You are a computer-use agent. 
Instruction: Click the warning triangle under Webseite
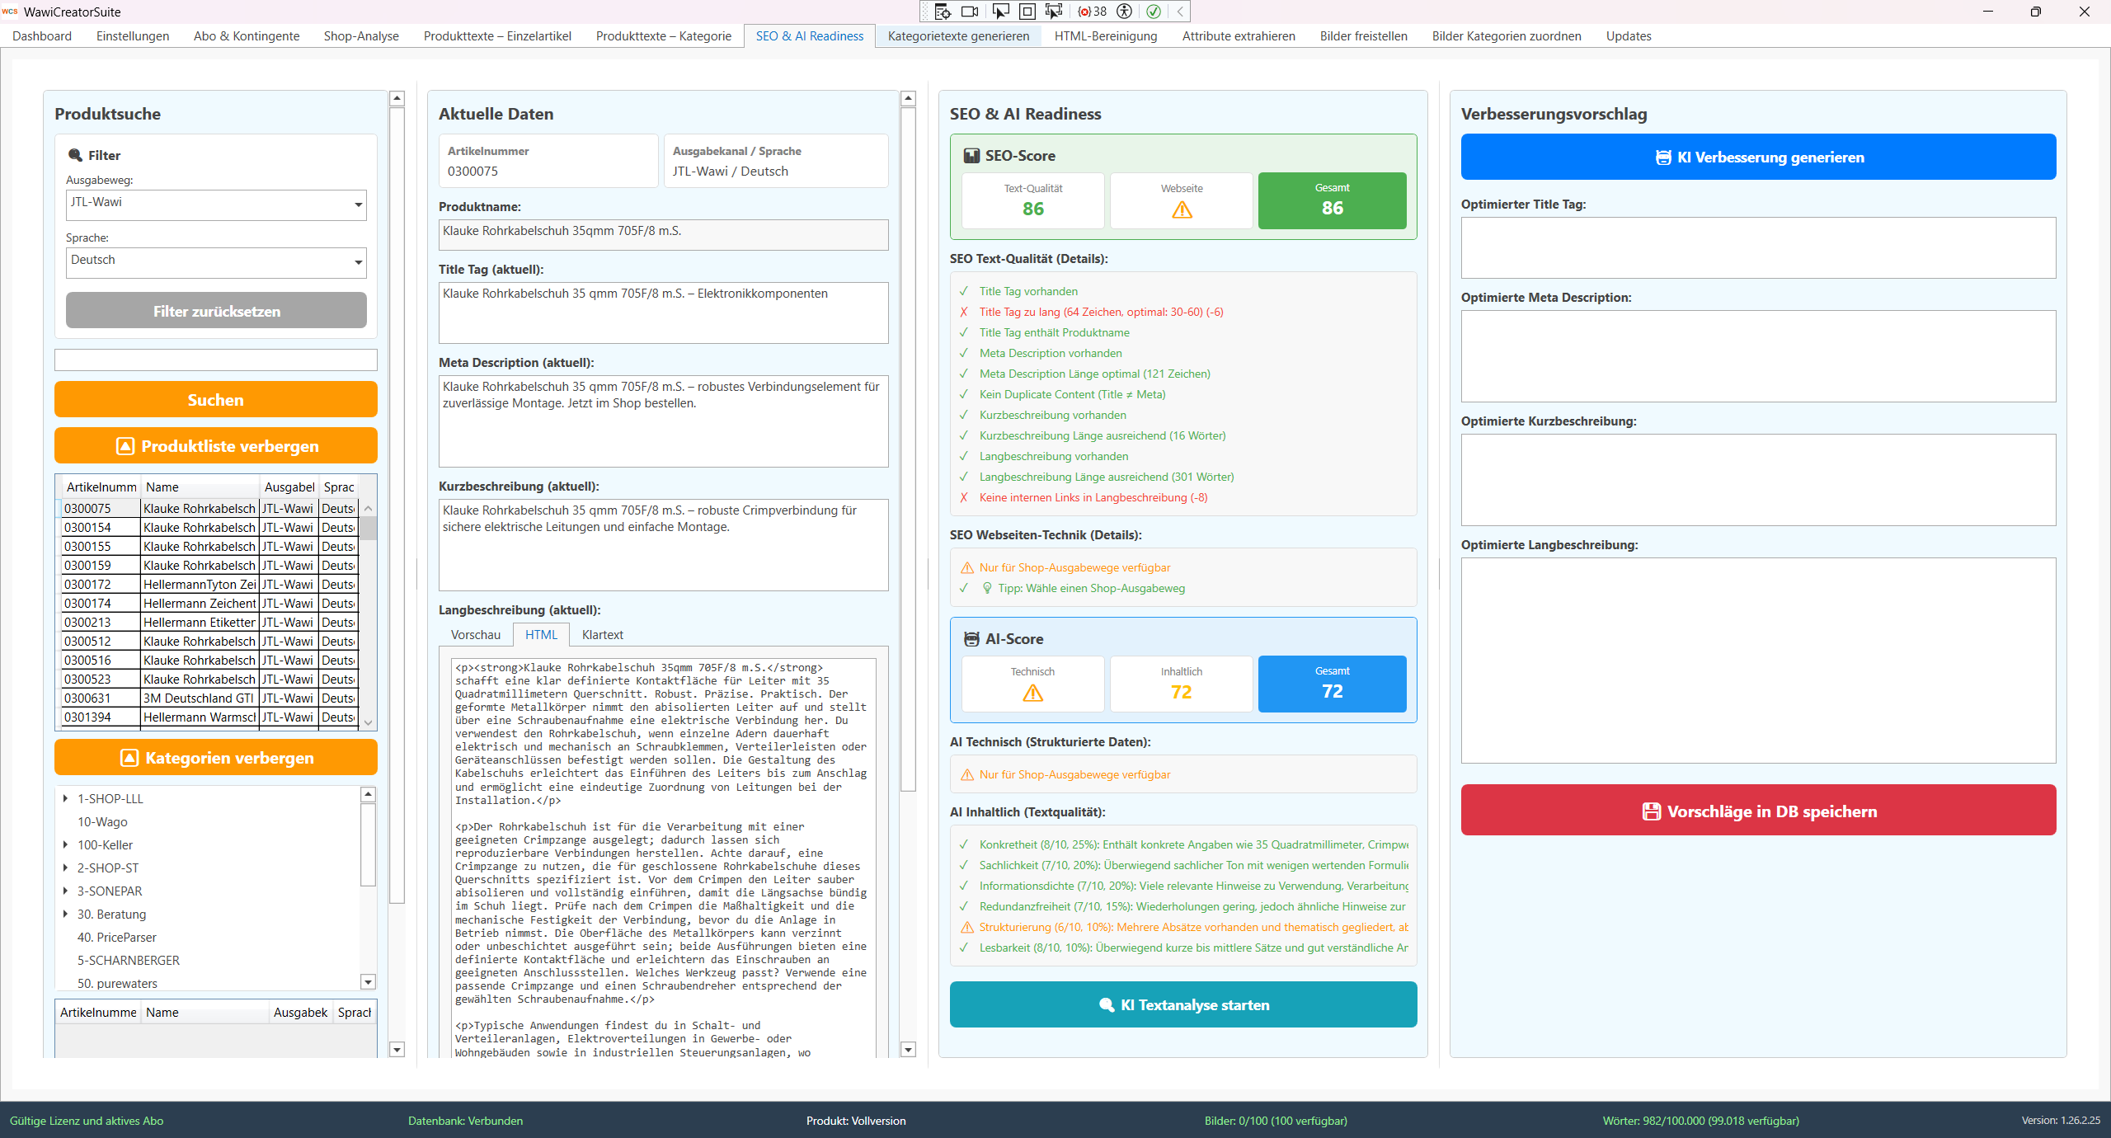coord(1182,210)
